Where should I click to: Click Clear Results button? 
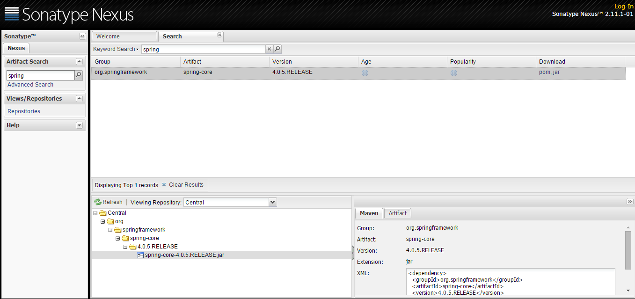[x=182, y=185]
